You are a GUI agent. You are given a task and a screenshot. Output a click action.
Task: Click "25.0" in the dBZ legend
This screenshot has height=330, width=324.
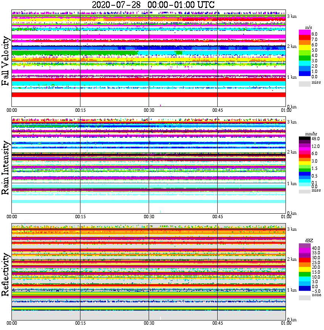click(316, 262)
